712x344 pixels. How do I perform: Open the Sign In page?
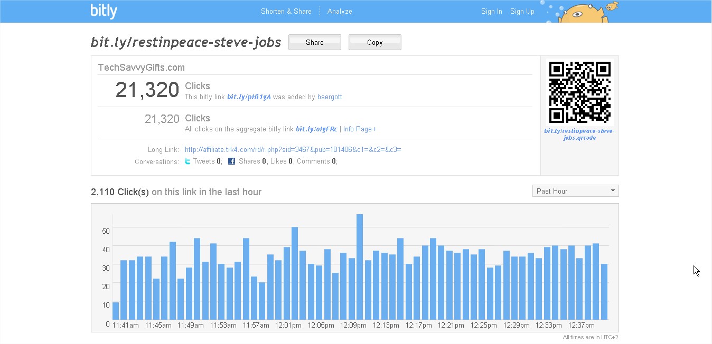492,11
